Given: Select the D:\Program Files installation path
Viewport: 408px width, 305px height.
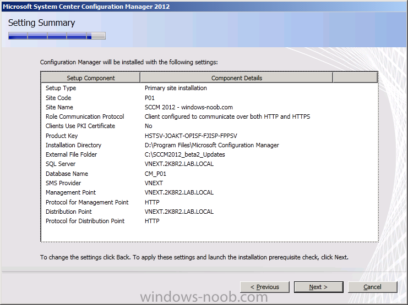Looking at the screenshot, I should click(x=212, y=145).
